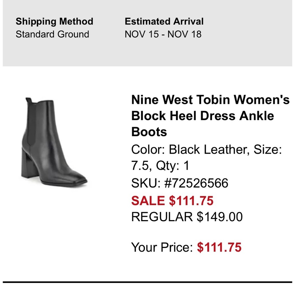Click the red $111.75 Your Price amount
This screenshot has height=295, width=295.
[219, 247]
